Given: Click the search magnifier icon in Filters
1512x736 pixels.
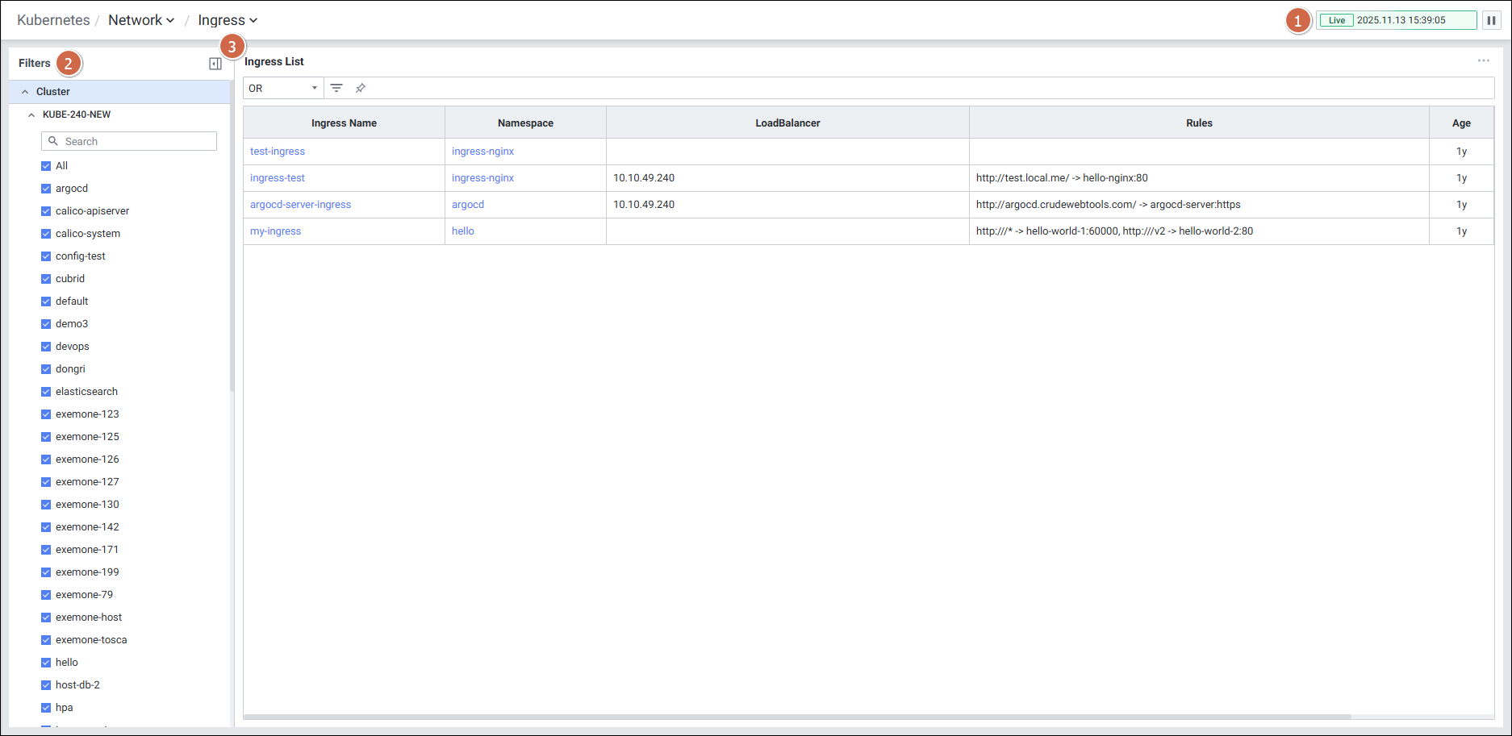Looking at the screenshot, I should pos(53,141).
